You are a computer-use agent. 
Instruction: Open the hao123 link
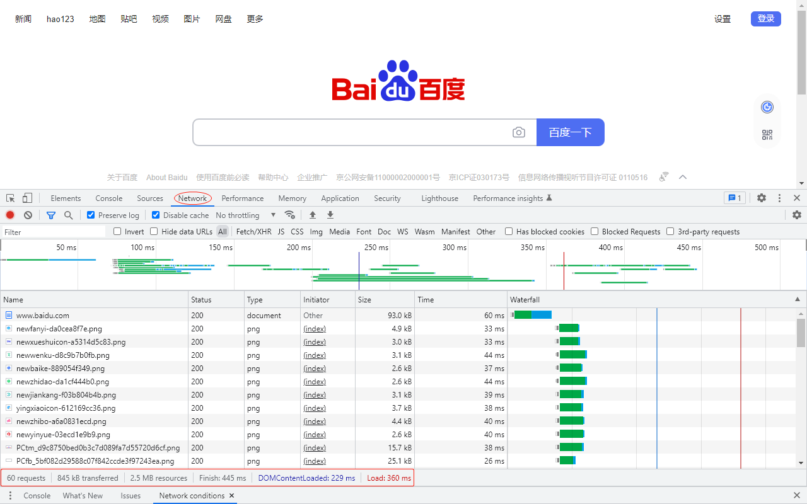61,19
